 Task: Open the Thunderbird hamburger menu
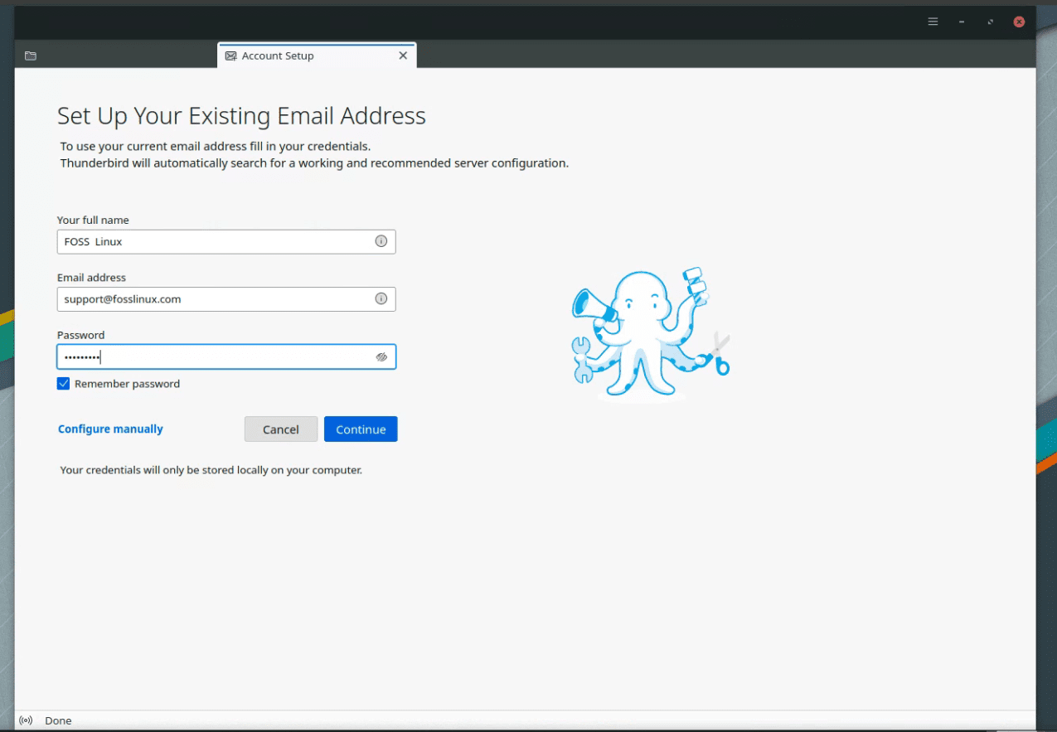coord(933,22)
